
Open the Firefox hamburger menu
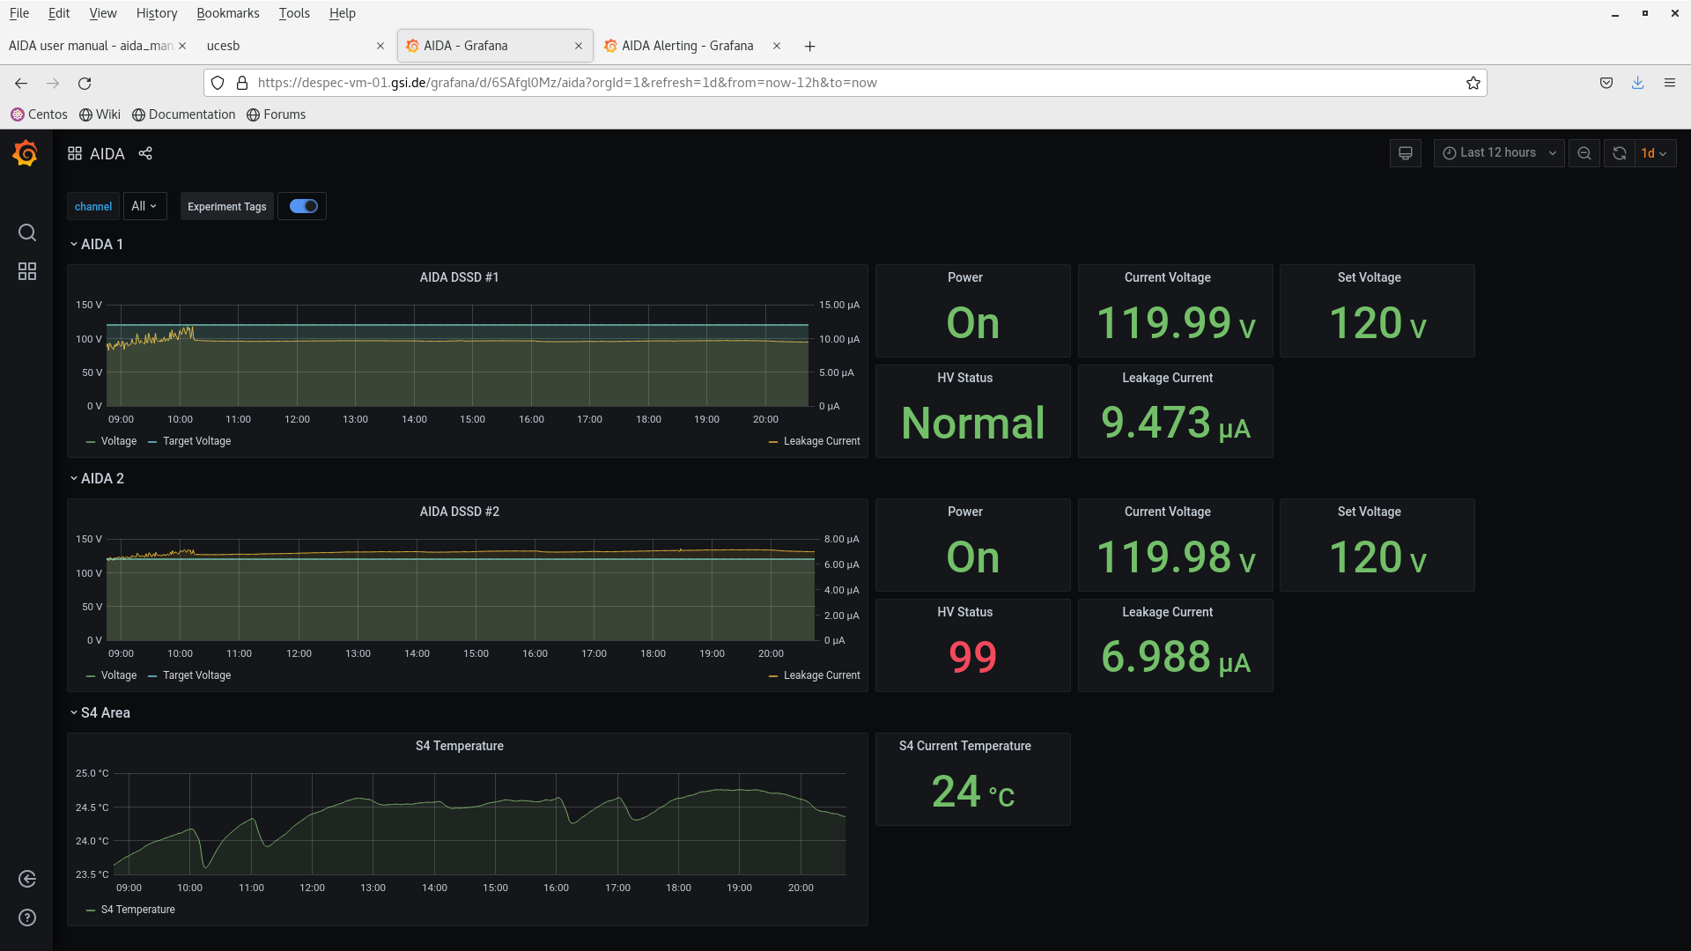pos(1670,83)
